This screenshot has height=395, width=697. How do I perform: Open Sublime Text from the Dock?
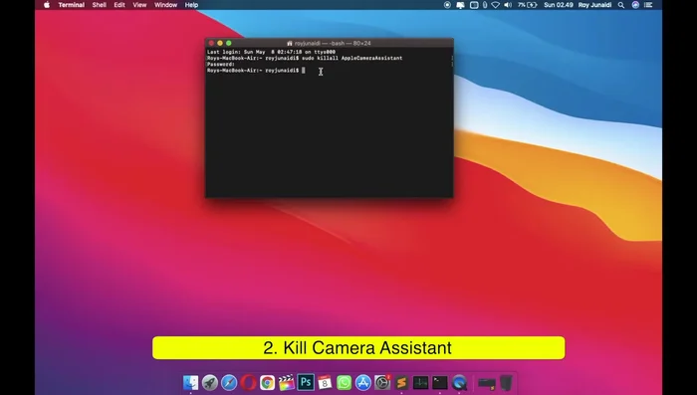[x=401, y=382]
